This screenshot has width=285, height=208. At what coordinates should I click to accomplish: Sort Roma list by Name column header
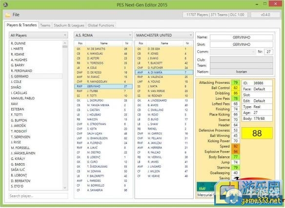click(104, 43)
